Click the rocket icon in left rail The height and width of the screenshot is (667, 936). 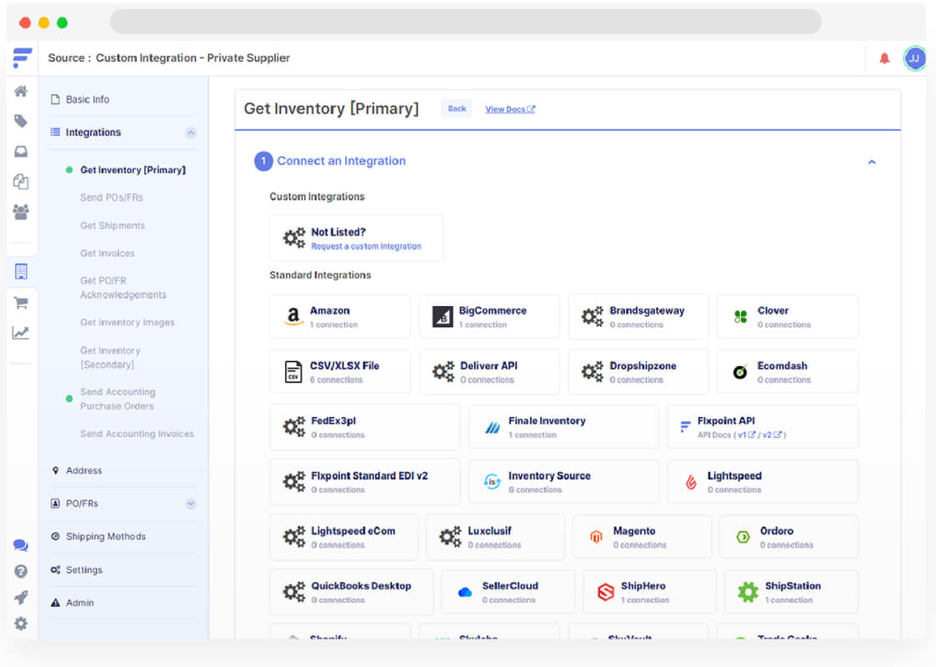21,597
